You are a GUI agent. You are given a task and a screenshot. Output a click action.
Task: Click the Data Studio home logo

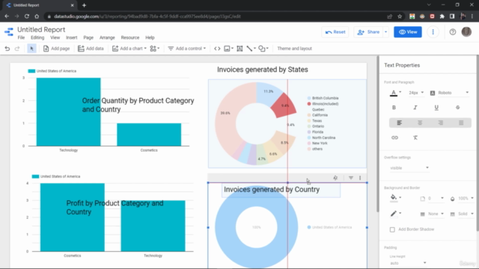(x=9, y=31)
